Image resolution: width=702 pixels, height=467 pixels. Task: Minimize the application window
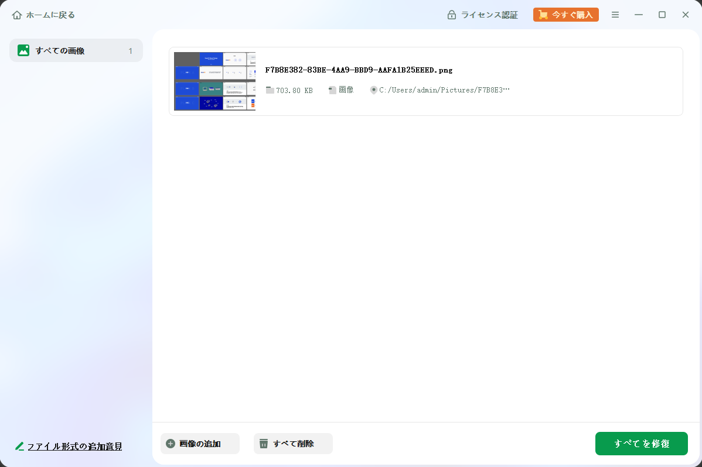tap(639, 15)
